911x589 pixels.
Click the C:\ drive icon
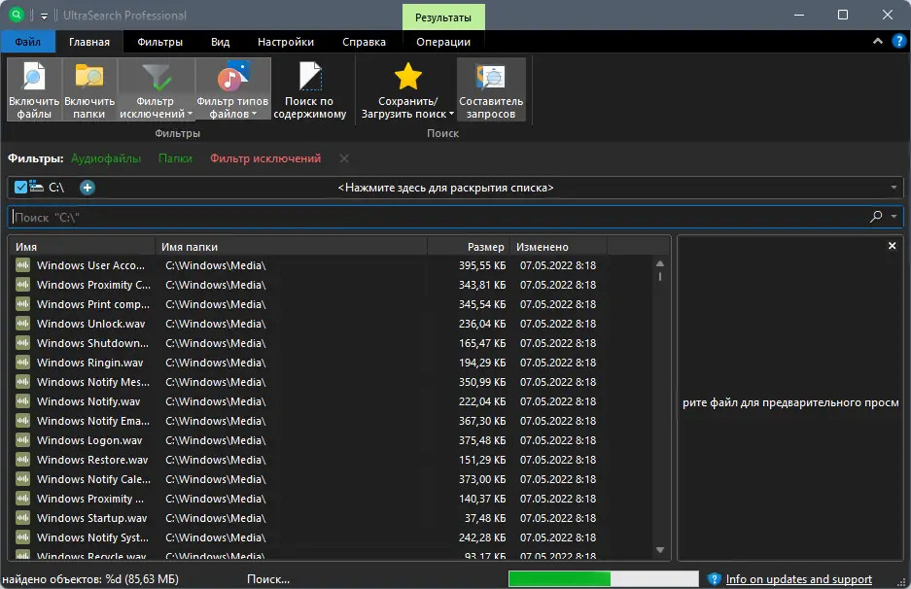(x=37, y=187)
